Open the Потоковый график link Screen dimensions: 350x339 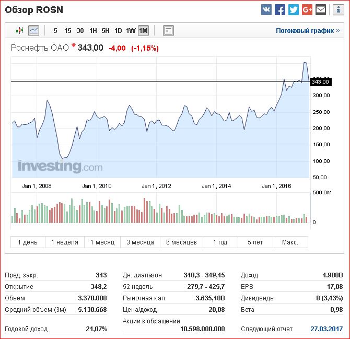click(x=308, y=31)
